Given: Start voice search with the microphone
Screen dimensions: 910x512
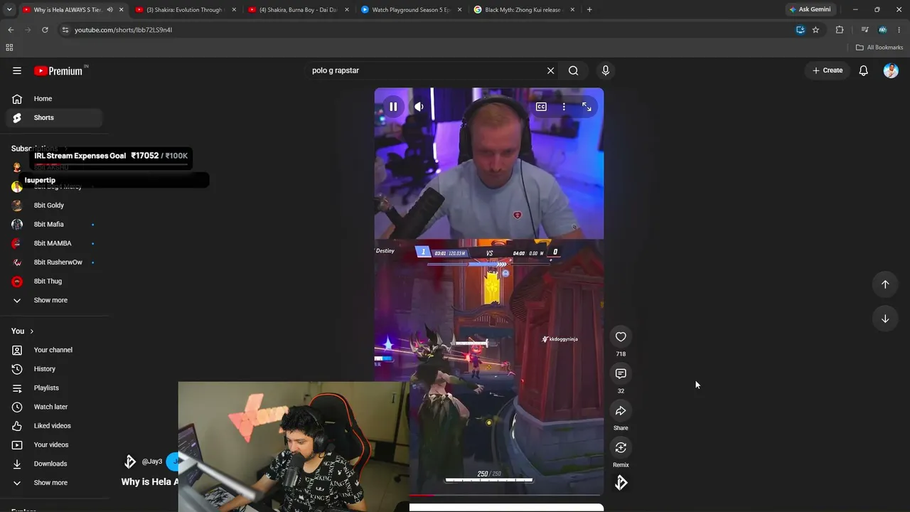Looking at the screenshot, I should coord(606,70).
